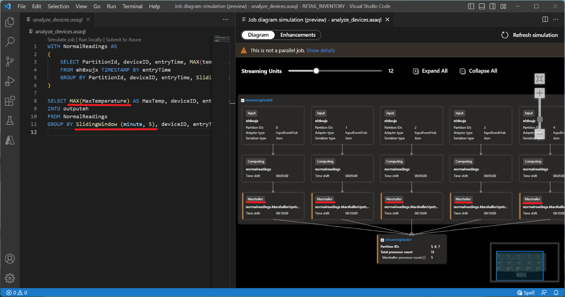Image resolution: width=565 pixels, height=297 pixels.
Task: Open the Help menu
Action: pos(154,6)
